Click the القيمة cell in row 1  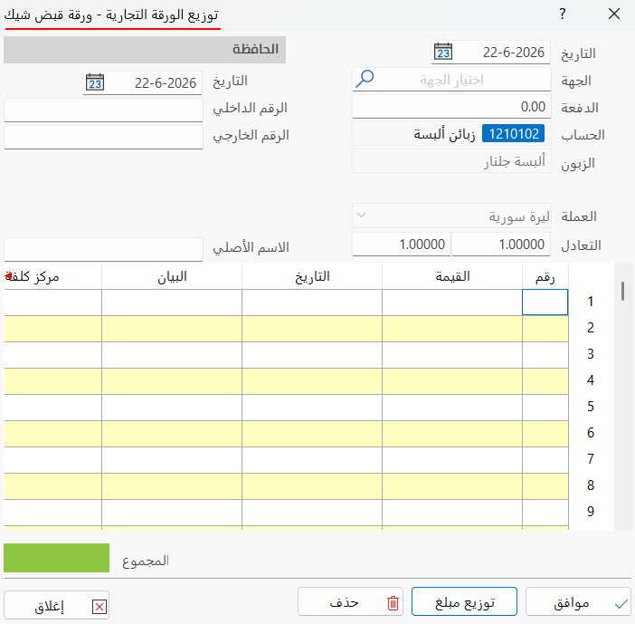click(x=452, y=302)
